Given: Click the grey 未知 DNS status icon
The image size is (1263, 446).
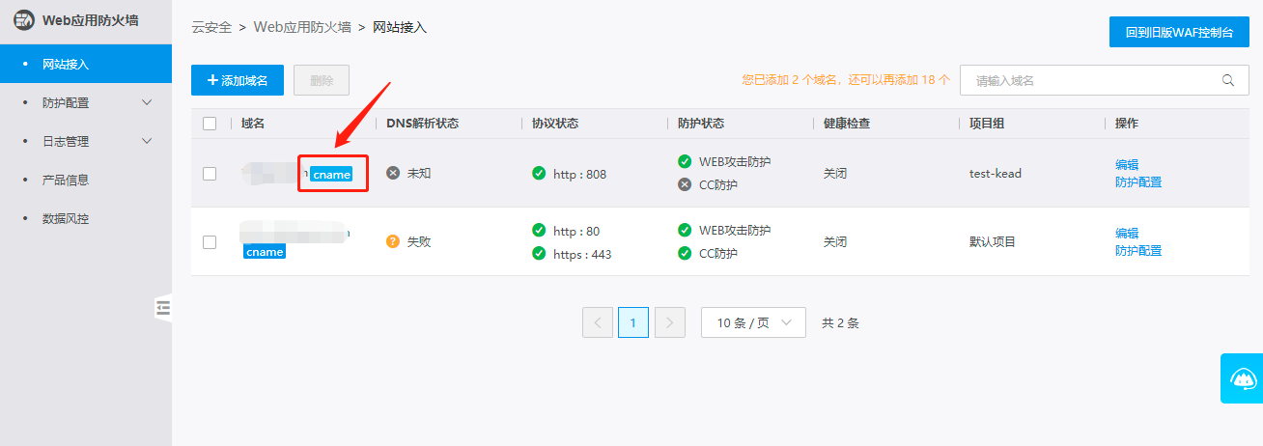Looking at the screenshot, I should click(393, 173).
